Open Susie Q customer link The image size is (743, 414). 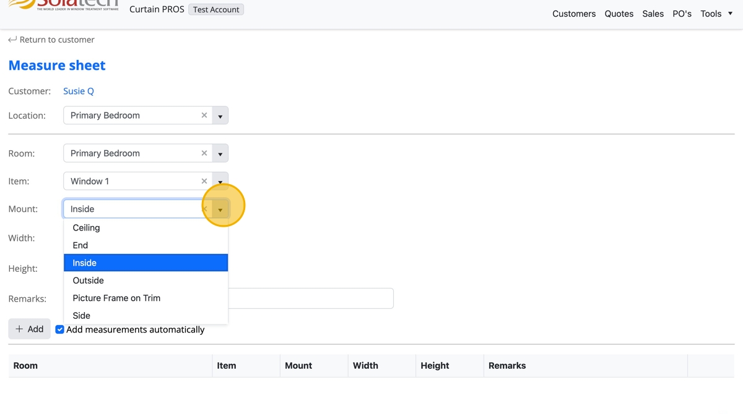[x=79, y=91]
